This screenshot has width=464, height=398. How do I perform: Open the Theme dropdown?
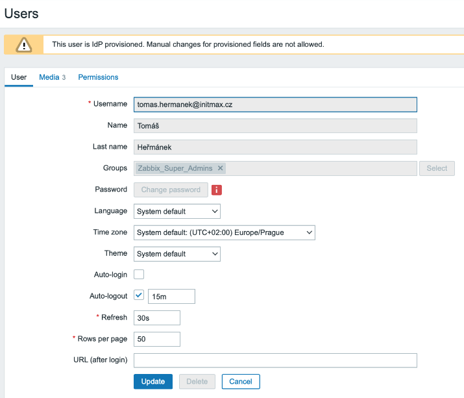tap(177, 254)
